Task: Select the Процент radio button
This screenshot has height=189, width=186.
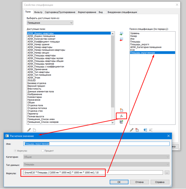Action: point(42,151)
